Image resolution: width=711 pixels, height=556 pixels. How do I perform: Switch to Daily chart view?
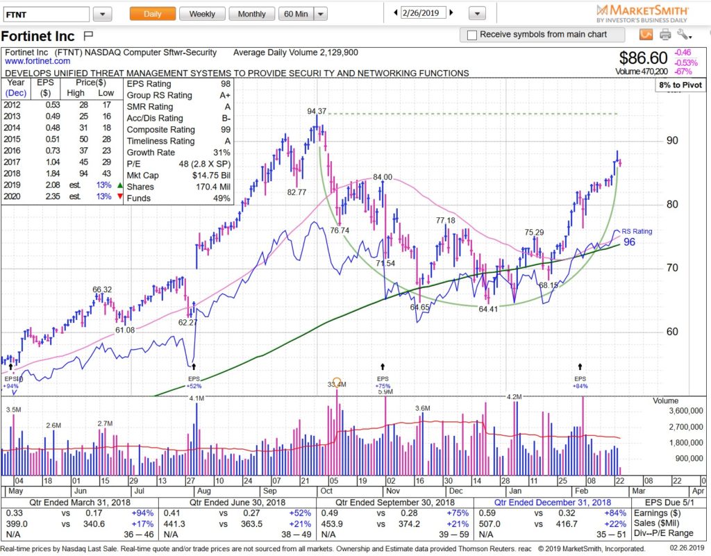pyautogui.click(x=152, y=14)
